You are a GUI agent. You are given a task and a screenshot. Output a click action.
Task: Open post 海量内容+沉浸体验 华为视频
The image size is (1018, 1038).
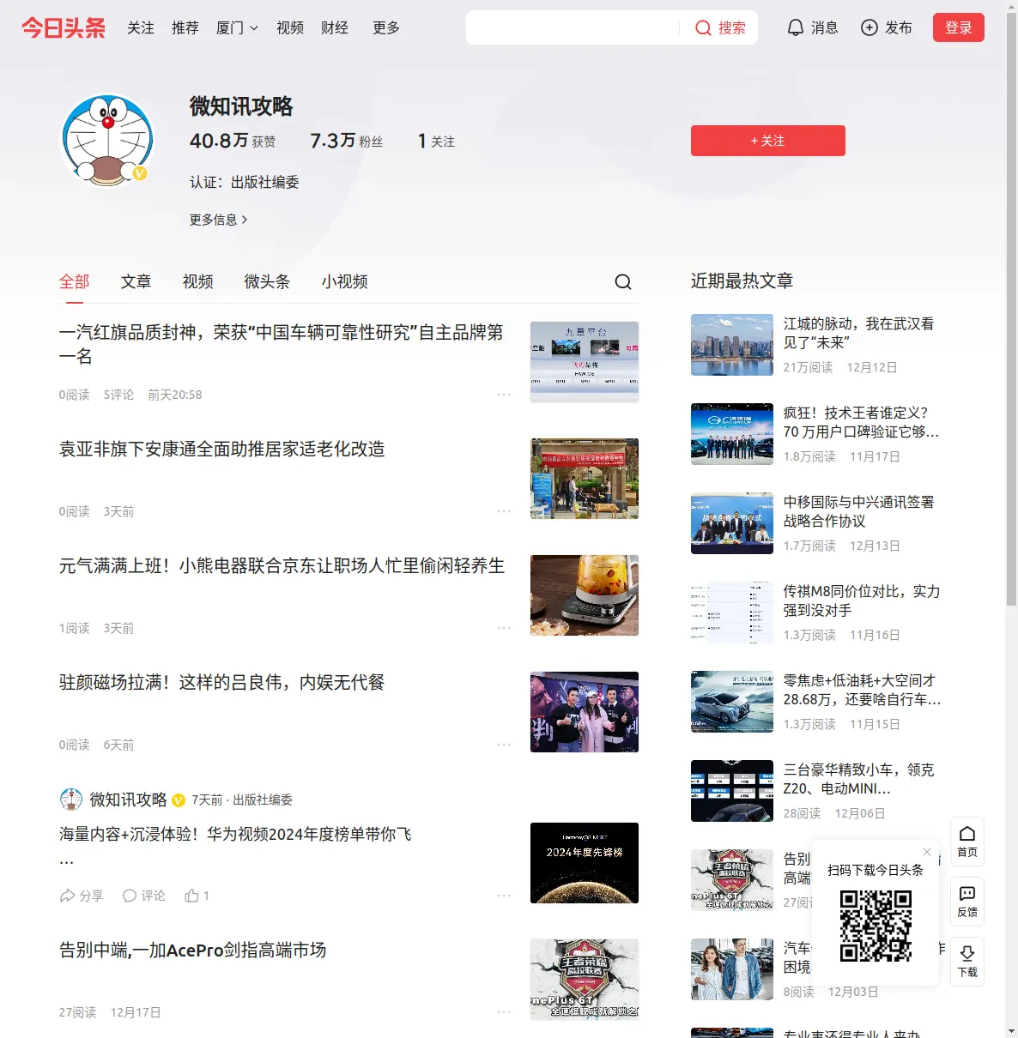tap(235, 835)
